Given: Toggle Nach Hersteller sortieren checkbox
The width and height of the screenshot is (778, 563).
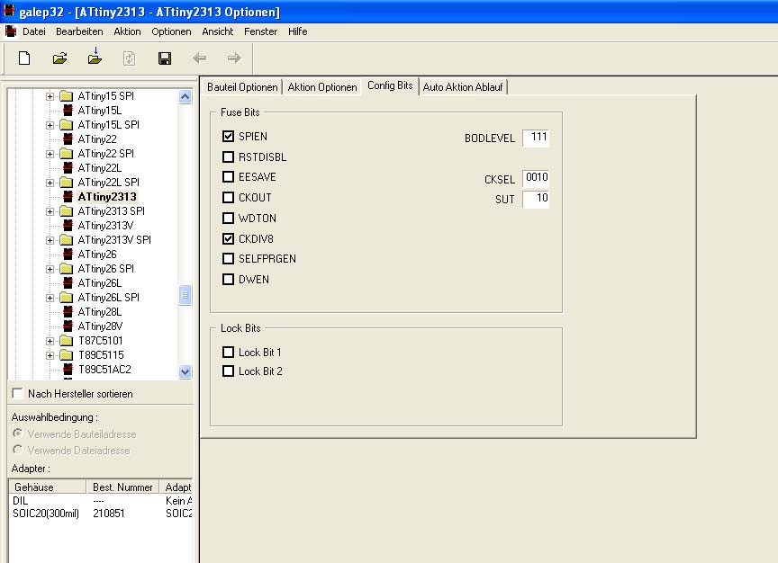Looking at the screenshot, I should [x=17, y=393].
